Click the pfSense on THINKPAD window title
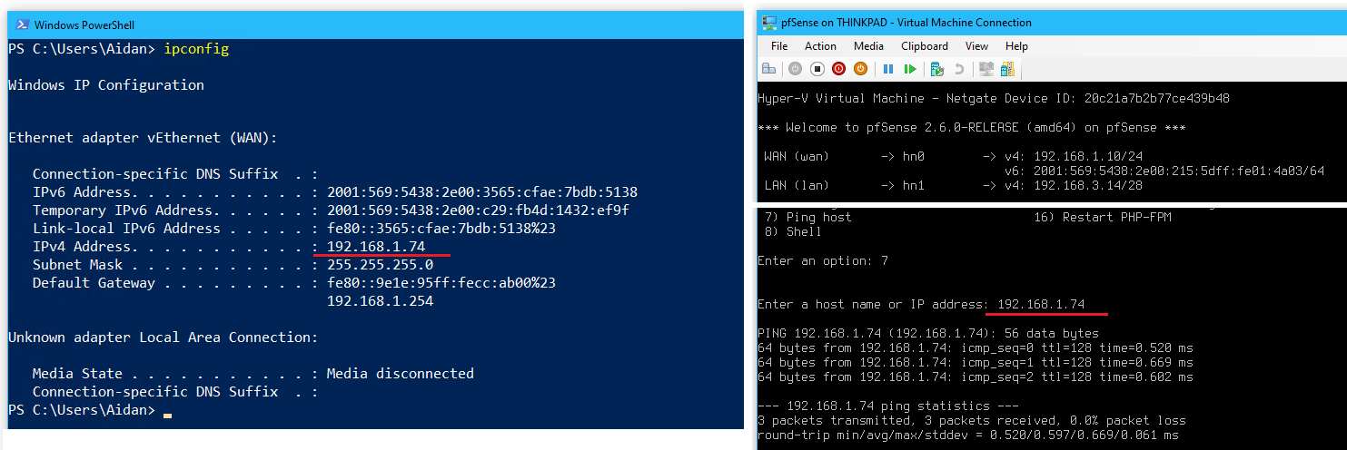Image resolution: width=1347 pixels, height=450 pixels. 906,23
